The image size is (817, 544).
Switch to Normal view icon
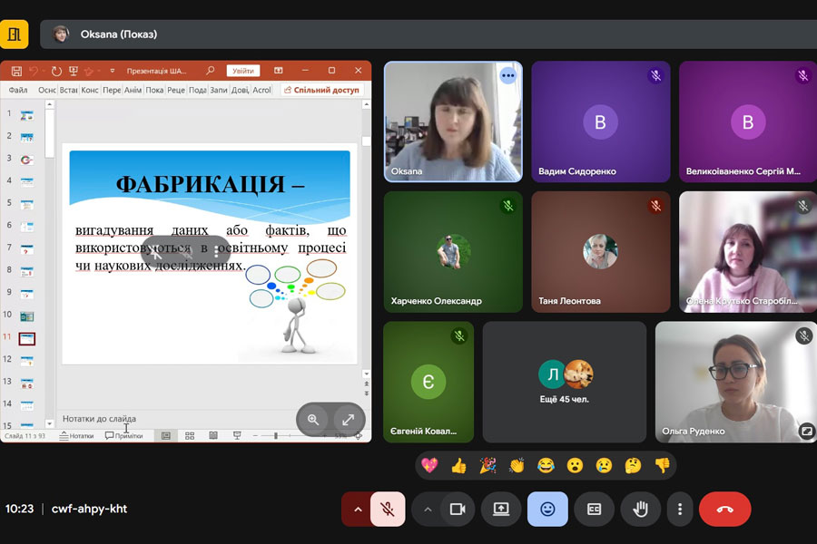(166, 436)
